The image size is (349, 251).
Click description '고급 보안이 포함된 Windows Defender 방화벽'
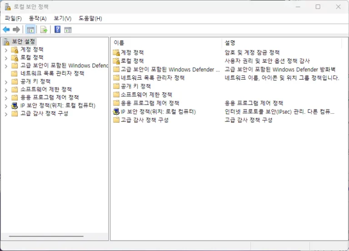[x=280, y=69]
